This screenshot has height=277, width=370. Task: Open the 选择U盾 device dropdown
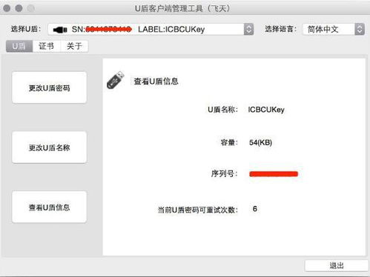point(151,30)
